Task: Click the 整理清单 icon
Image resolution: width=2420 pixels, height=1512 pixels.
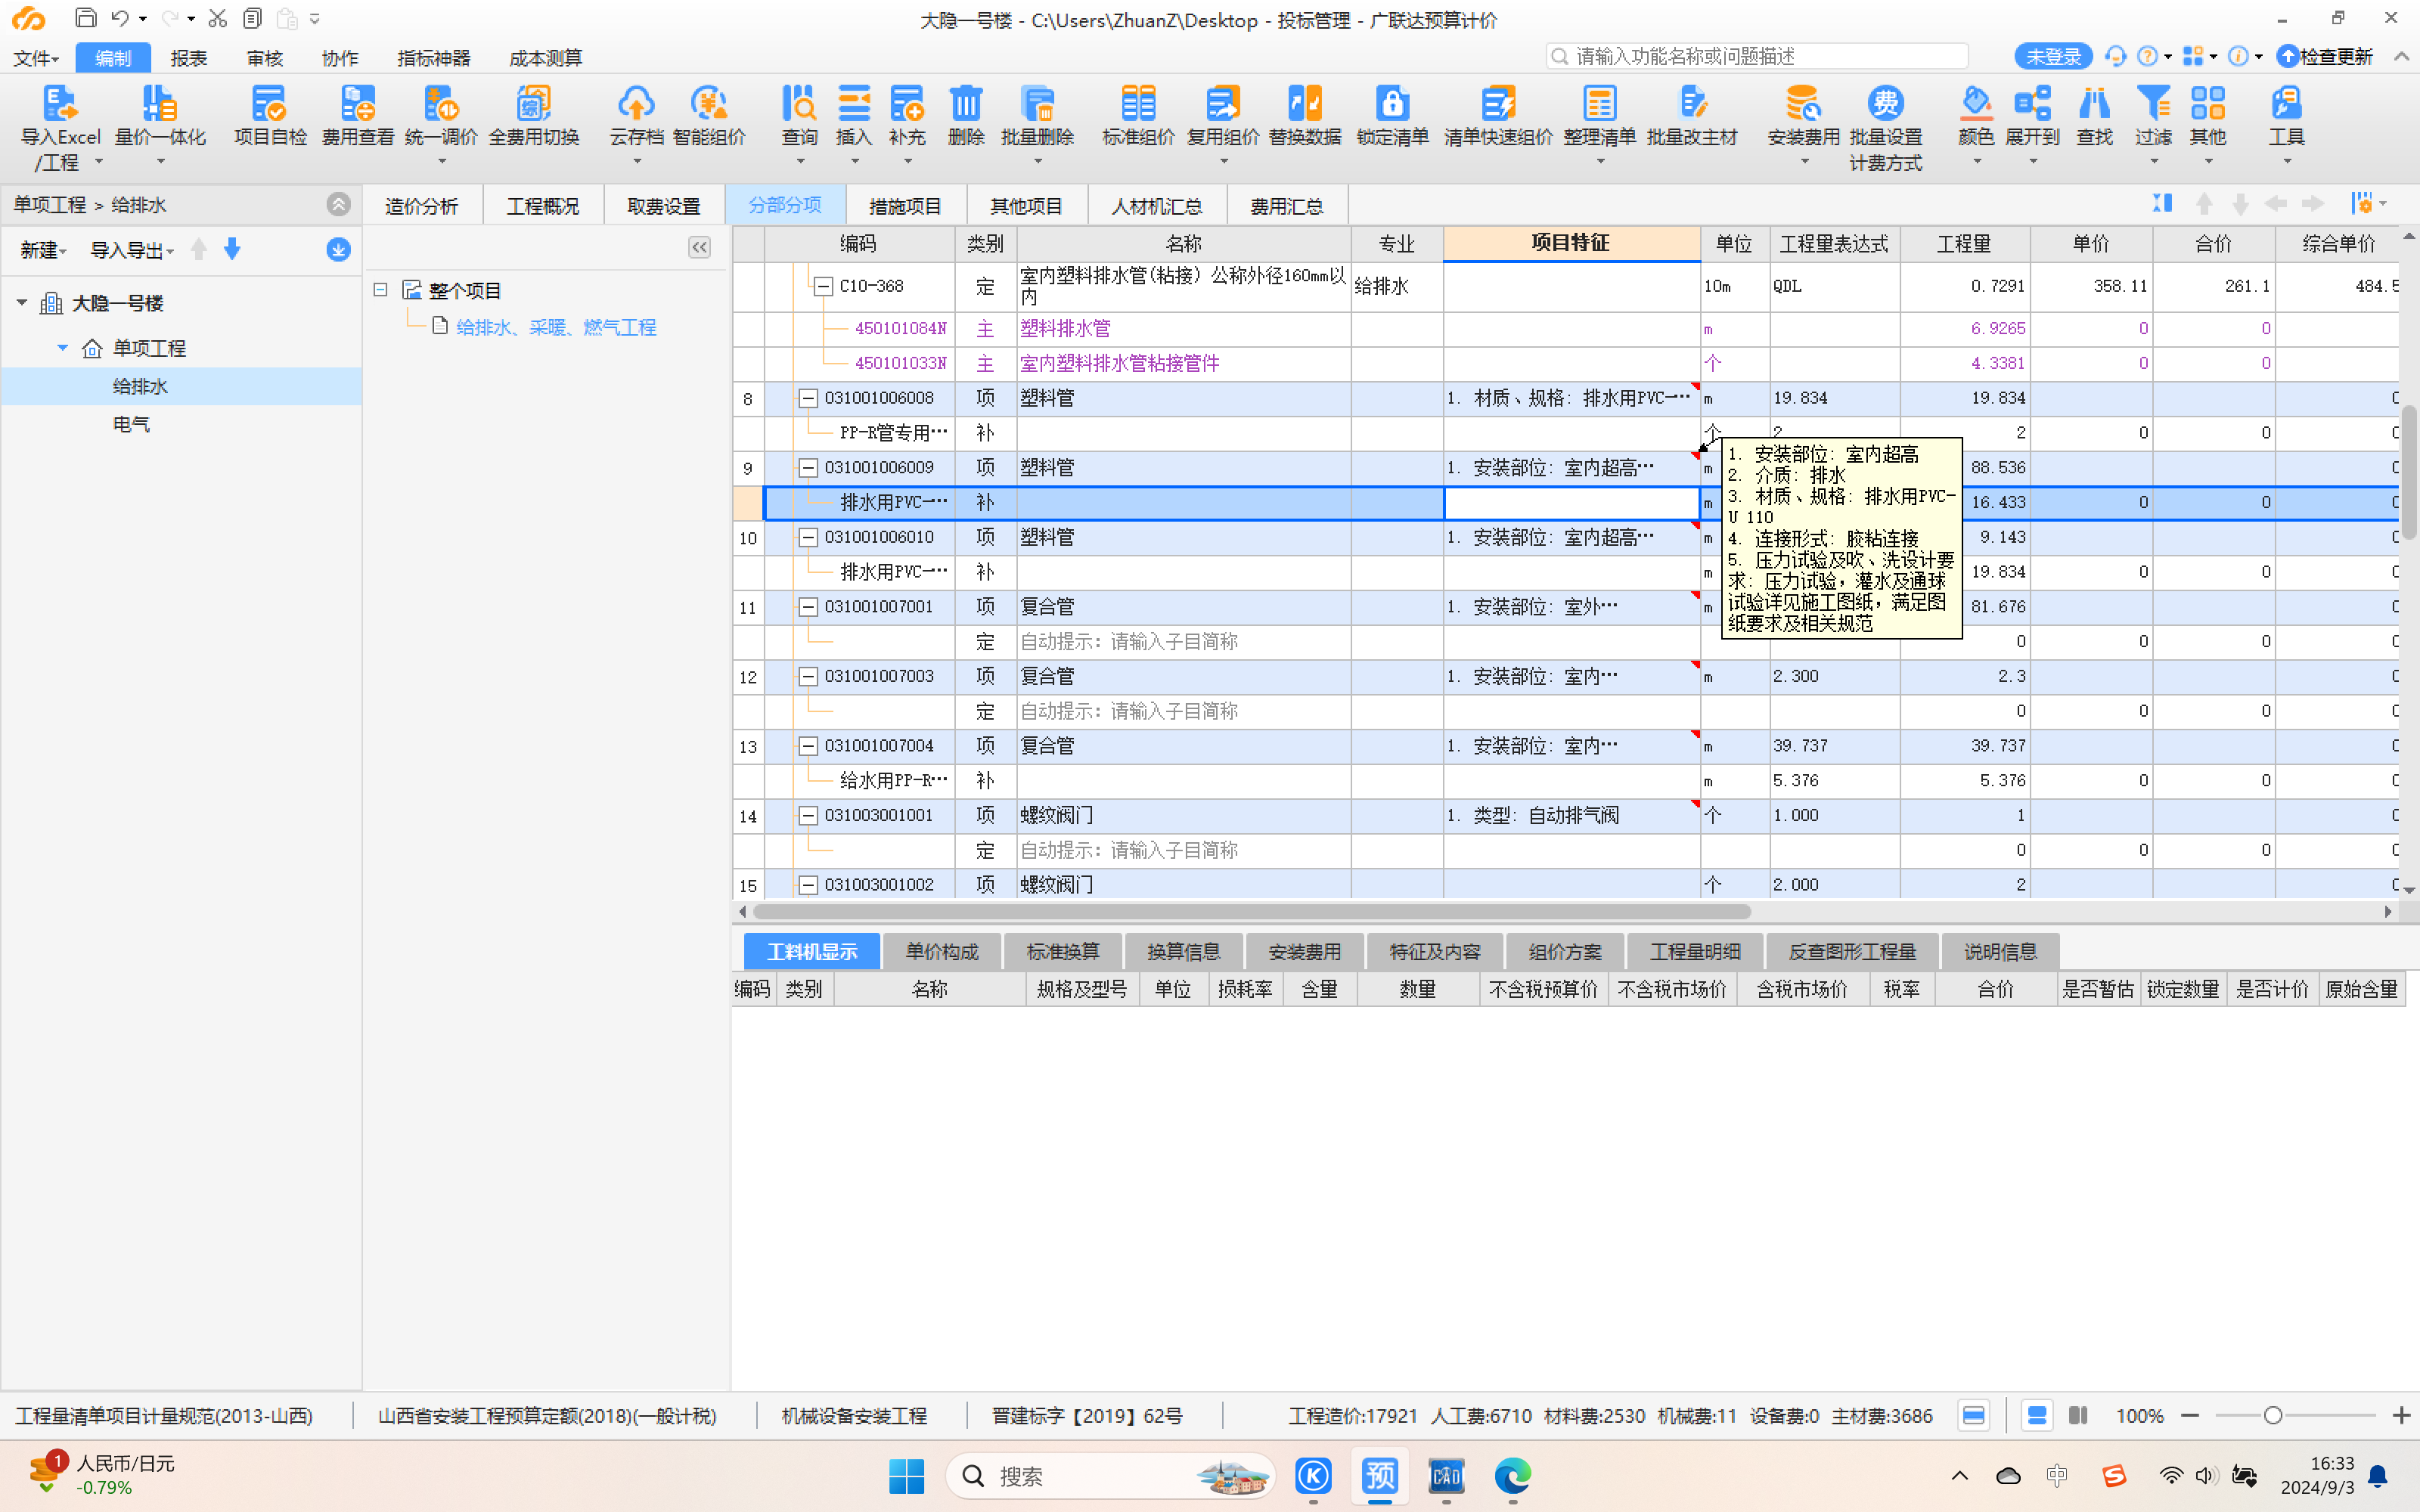Action: [1599, 104]
